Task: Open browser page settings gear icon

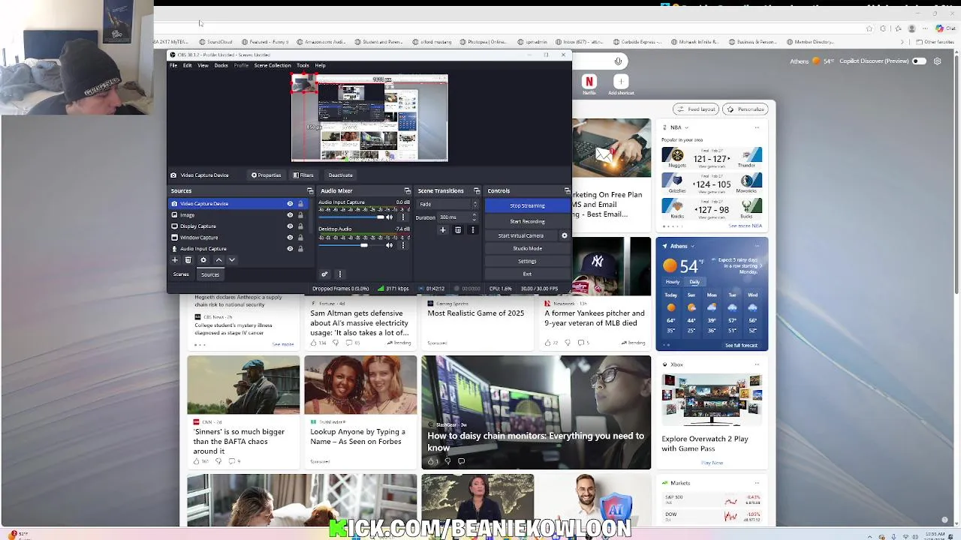Action: coord(937,61)
